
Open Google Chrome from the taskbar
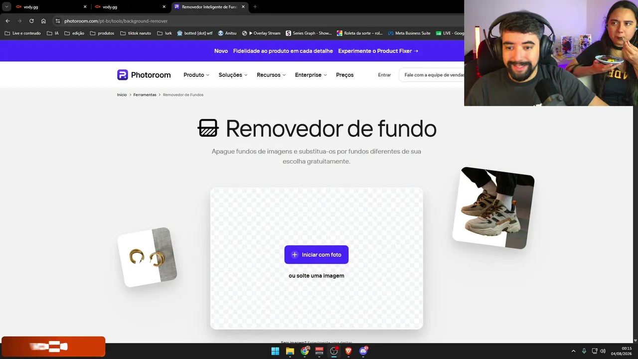305,351
